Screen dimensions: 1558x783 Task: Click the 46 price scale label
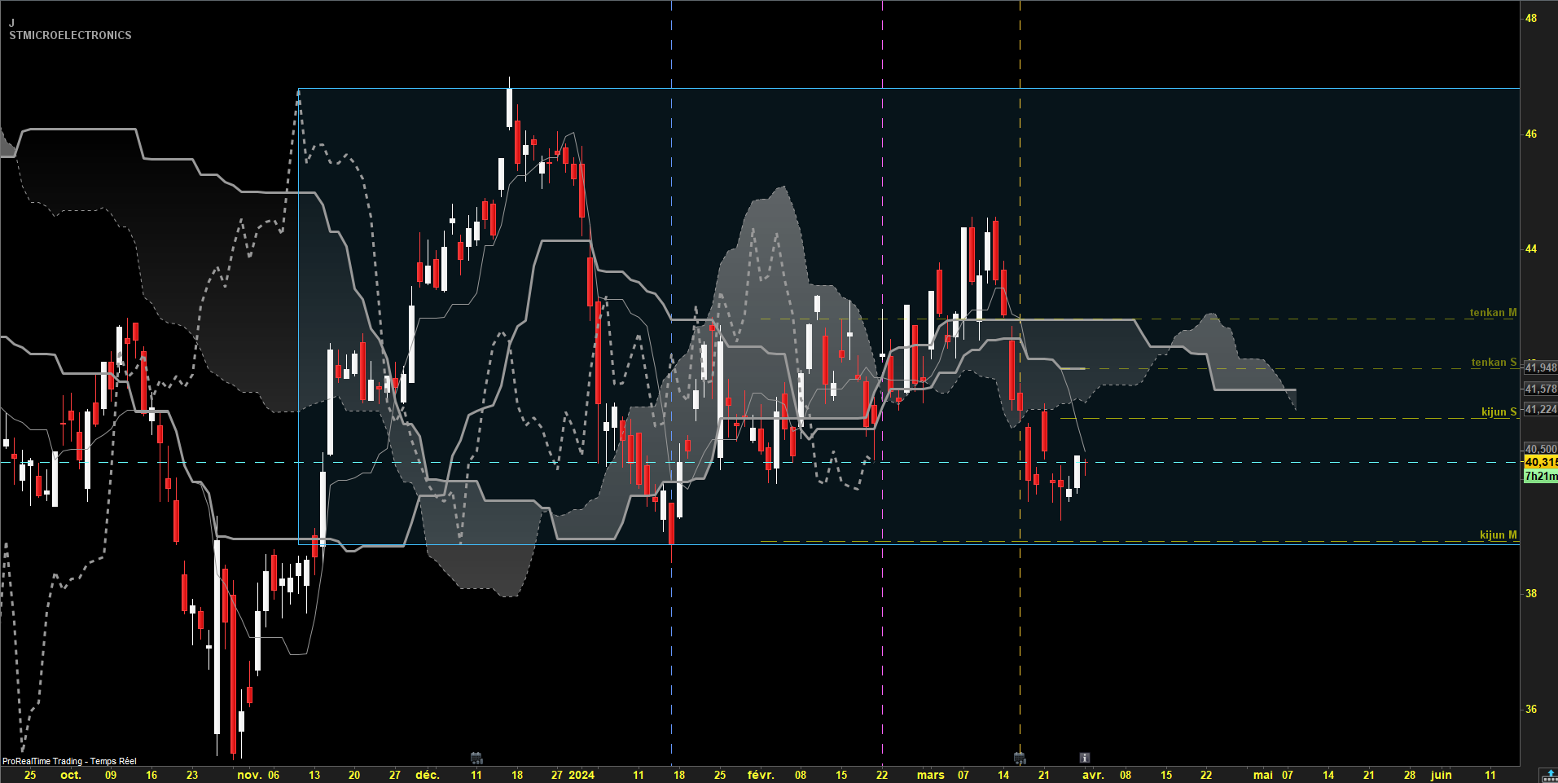click(1531, 134)
